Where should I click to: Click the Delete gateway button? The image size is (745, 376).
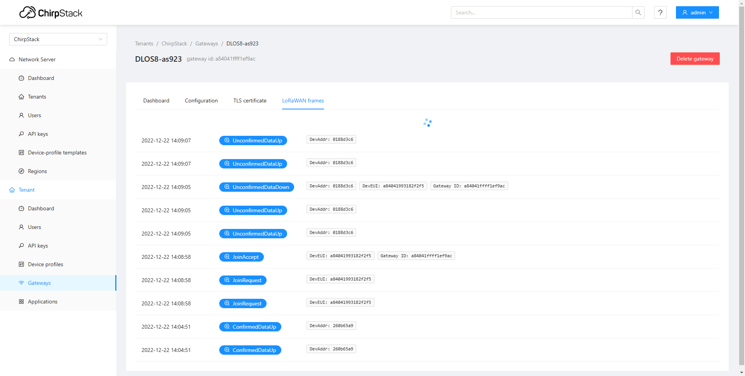[695, 59]
